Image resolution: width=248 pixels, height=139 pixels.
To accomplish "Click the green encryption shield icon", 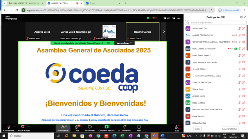I will tap(148, 18).
